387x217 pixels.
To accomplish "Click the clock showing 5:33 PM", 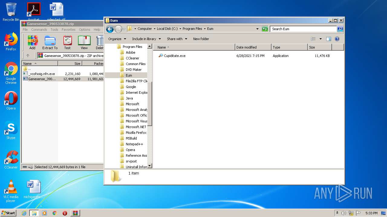I will 371,213.
